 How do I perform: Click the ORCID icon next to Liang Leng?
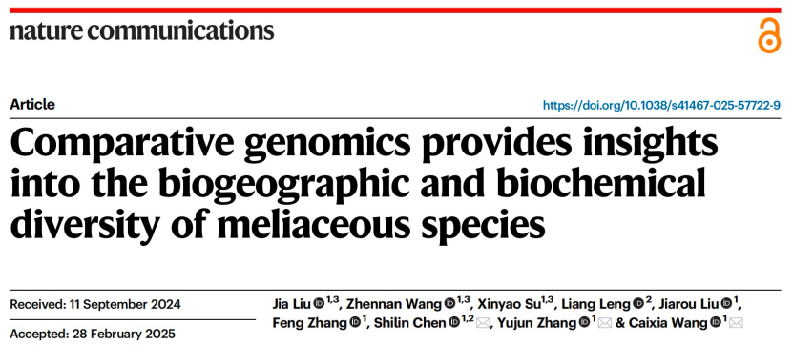pyautogui.click(x=638, y=304)
